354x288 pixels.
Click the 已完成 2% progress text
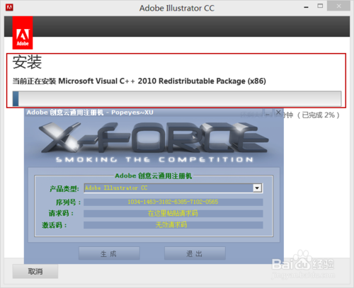click(319, 115)
